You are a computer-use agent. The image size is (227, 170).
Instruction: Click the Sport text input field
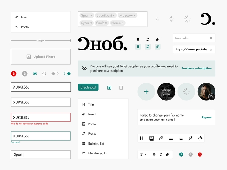click(41, 154)
